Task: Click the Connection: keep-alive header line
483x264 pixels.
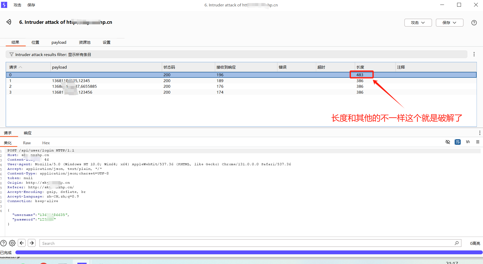Action: (x=33, y=201)
